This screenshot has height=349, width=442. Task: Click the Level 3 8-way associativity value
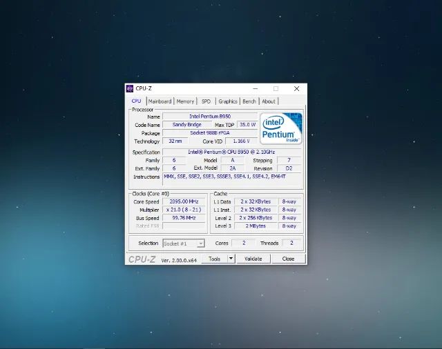[289, 226]
